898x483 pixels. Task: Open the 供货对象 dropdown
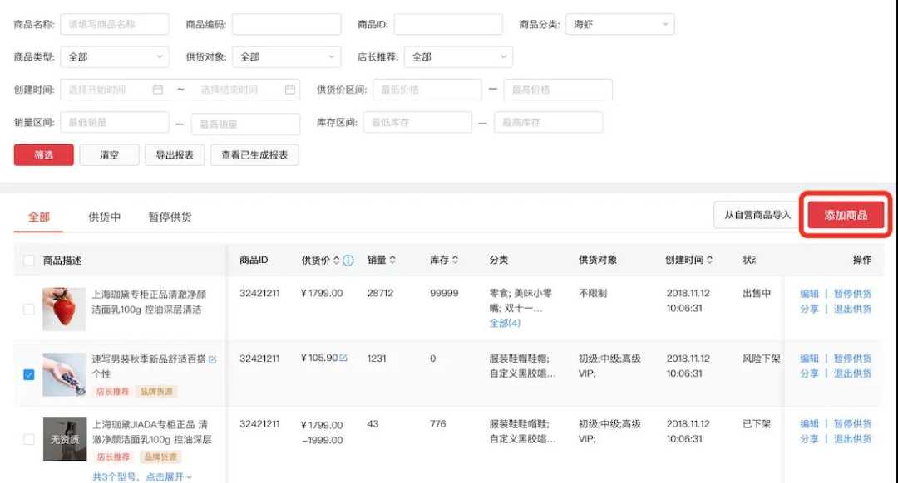pos(286,57)
